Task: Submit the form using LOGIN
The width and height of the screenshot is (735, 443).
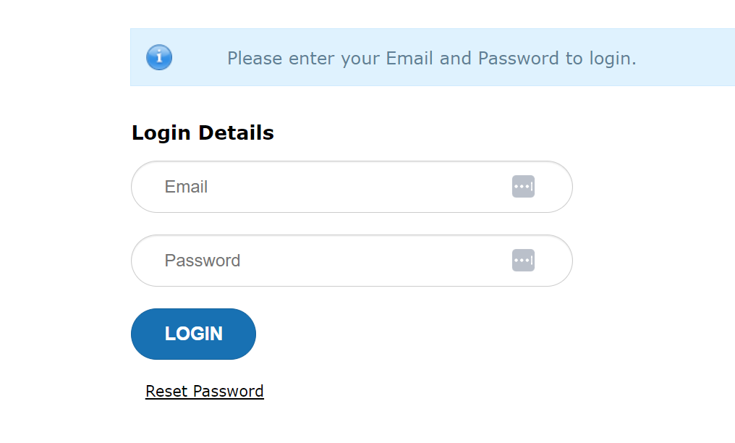Action: 193,334
